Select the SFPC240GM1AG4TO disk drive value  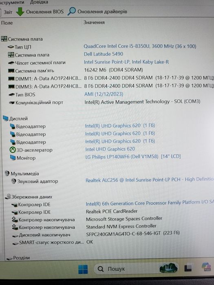tap(133, 233)
